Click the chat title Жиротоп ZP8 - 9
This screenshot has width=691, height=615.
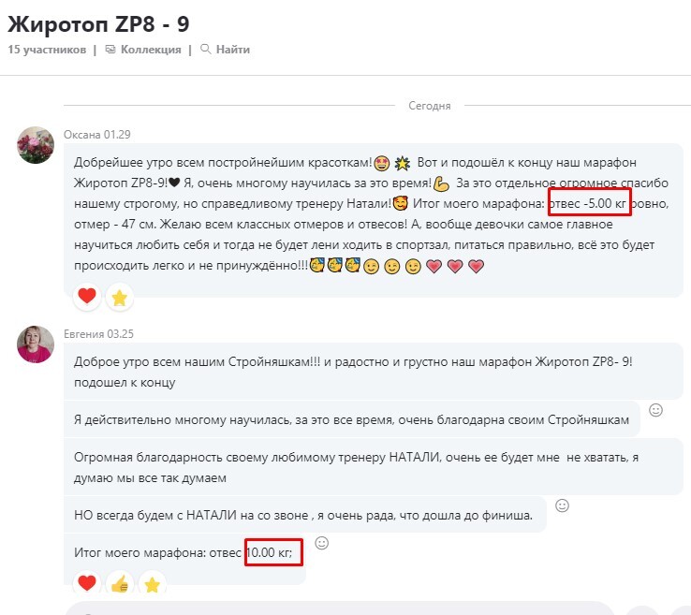tap(98, 23)
